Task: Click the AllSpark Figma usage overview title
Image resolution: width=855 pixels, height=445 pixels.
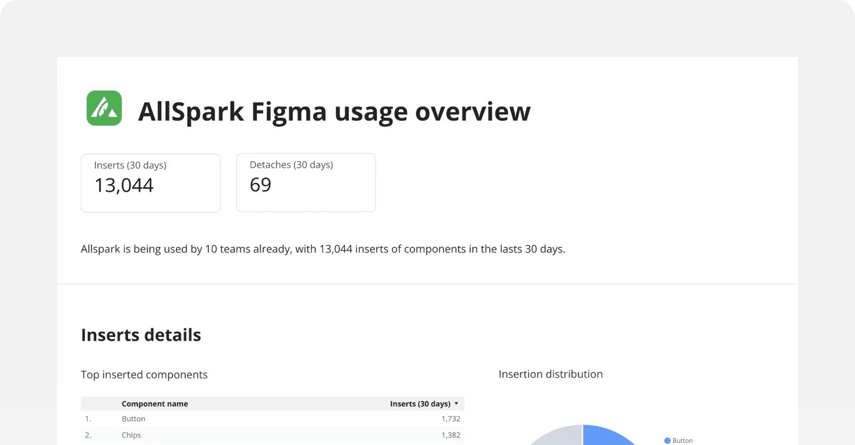Action: pos(334,111)
